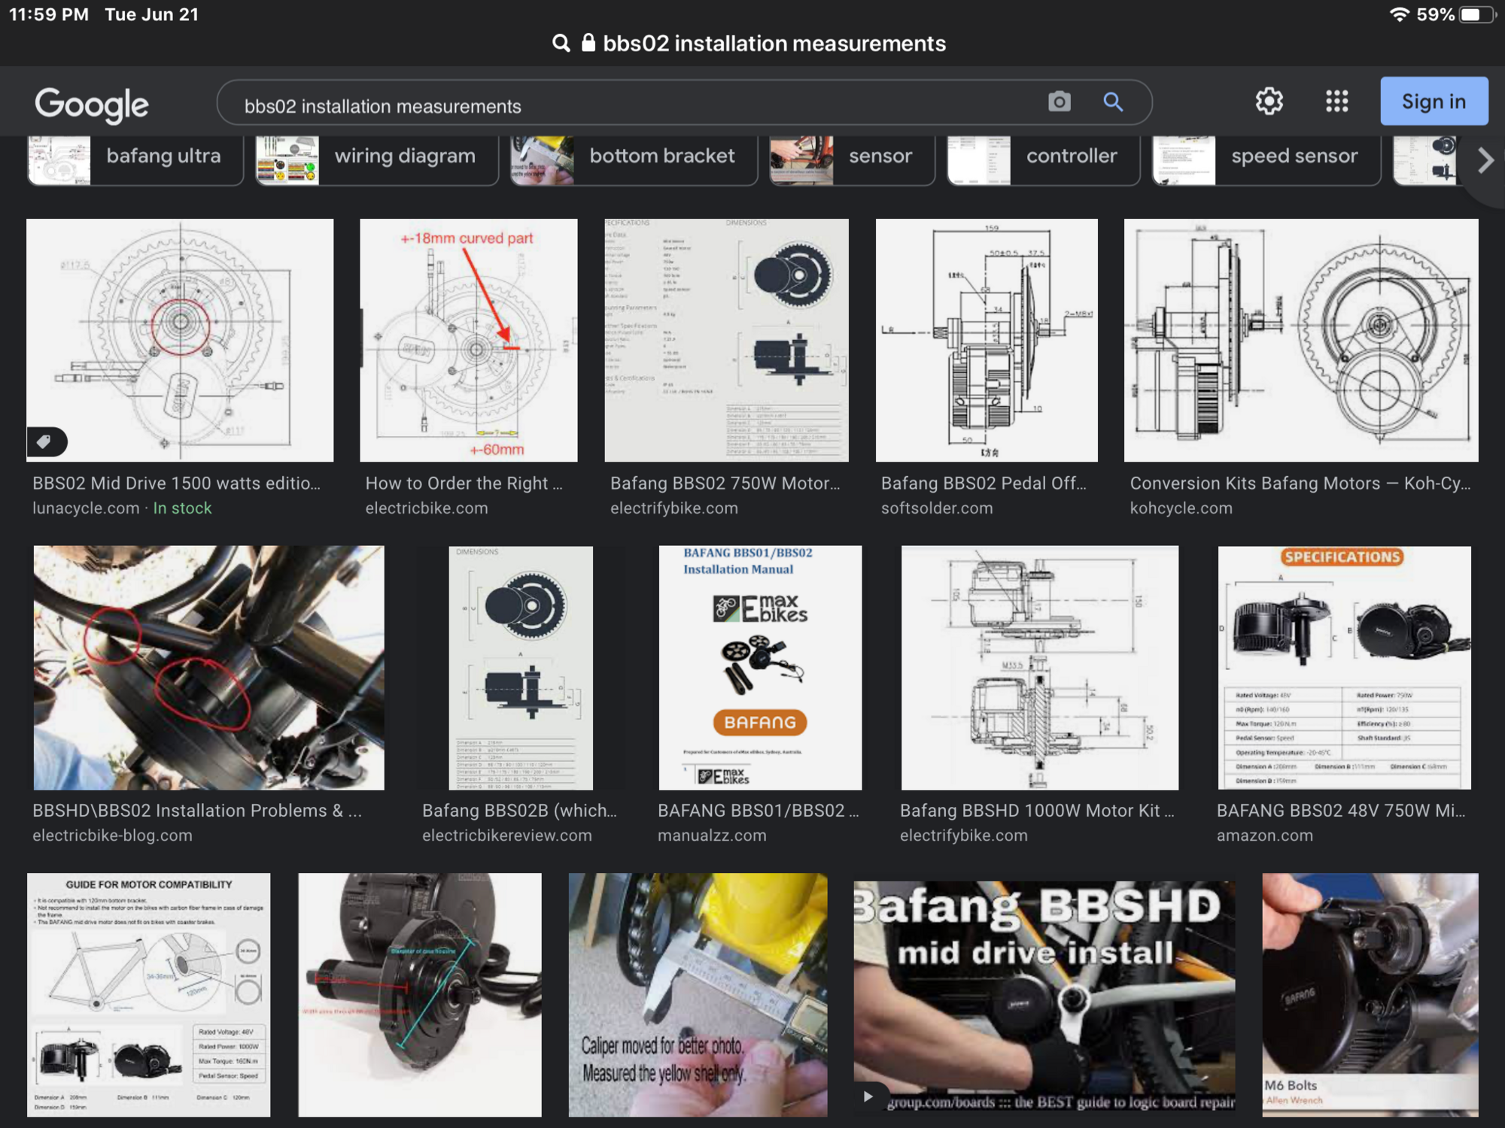Open BBSHD 1000W Motor Kit drawing thumbnail
The width and height of the screenshot is (1505, 1128).
click(1039, 668)
